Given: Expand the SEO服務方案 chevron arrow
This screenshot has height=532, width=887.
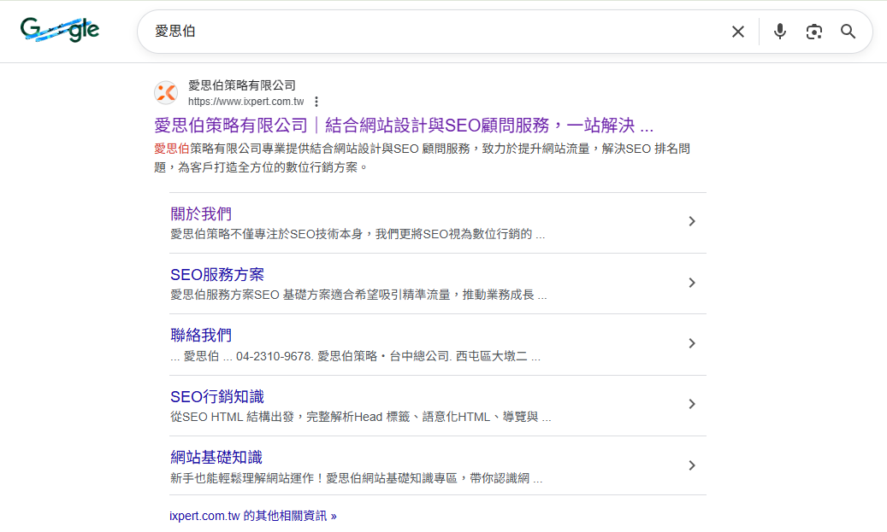Looking at the screenshot, I should tap(692, 283).
